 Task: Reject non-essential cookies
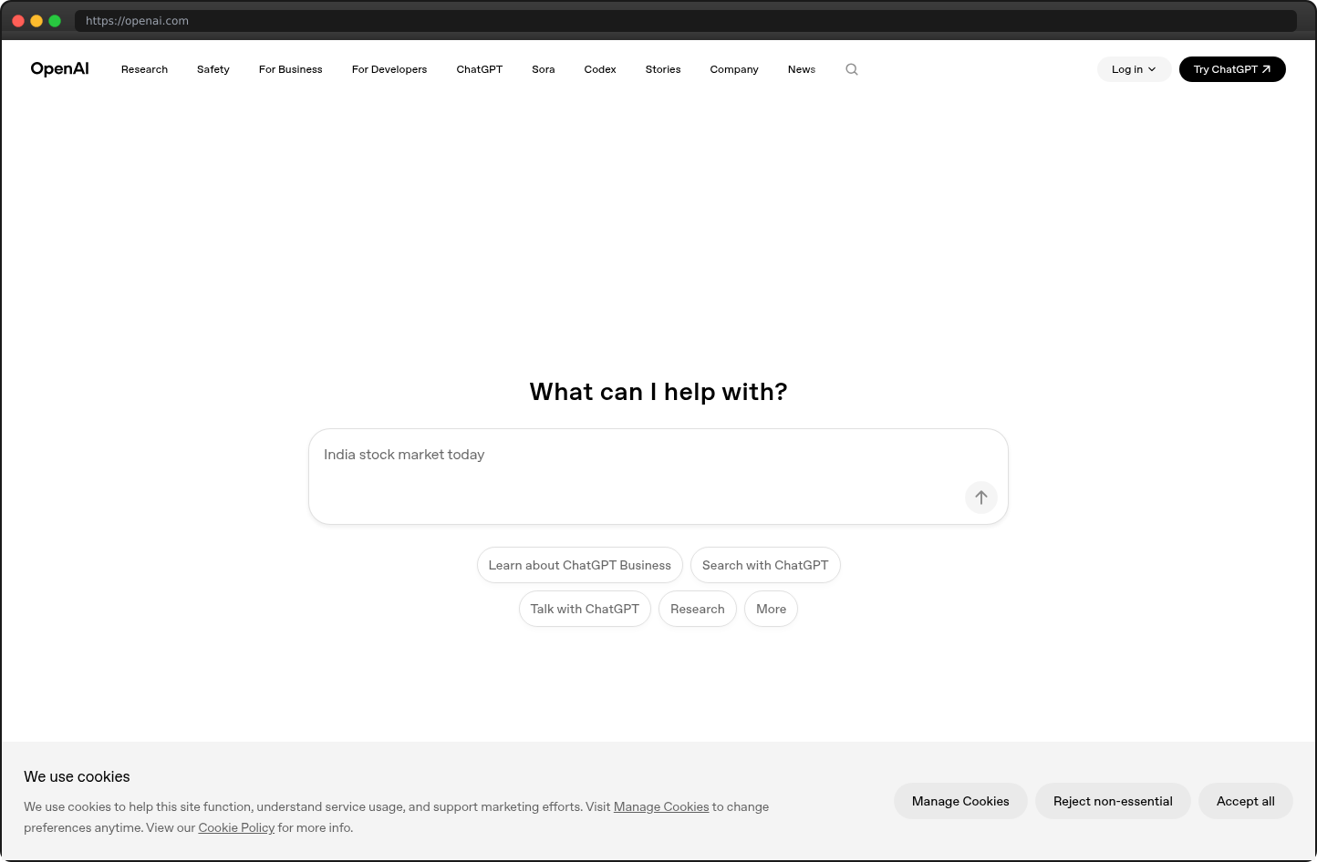[x=1113, y=801]
